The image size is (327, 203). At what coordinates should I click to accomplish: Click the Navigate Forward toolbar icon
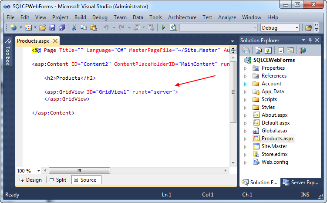151,27
